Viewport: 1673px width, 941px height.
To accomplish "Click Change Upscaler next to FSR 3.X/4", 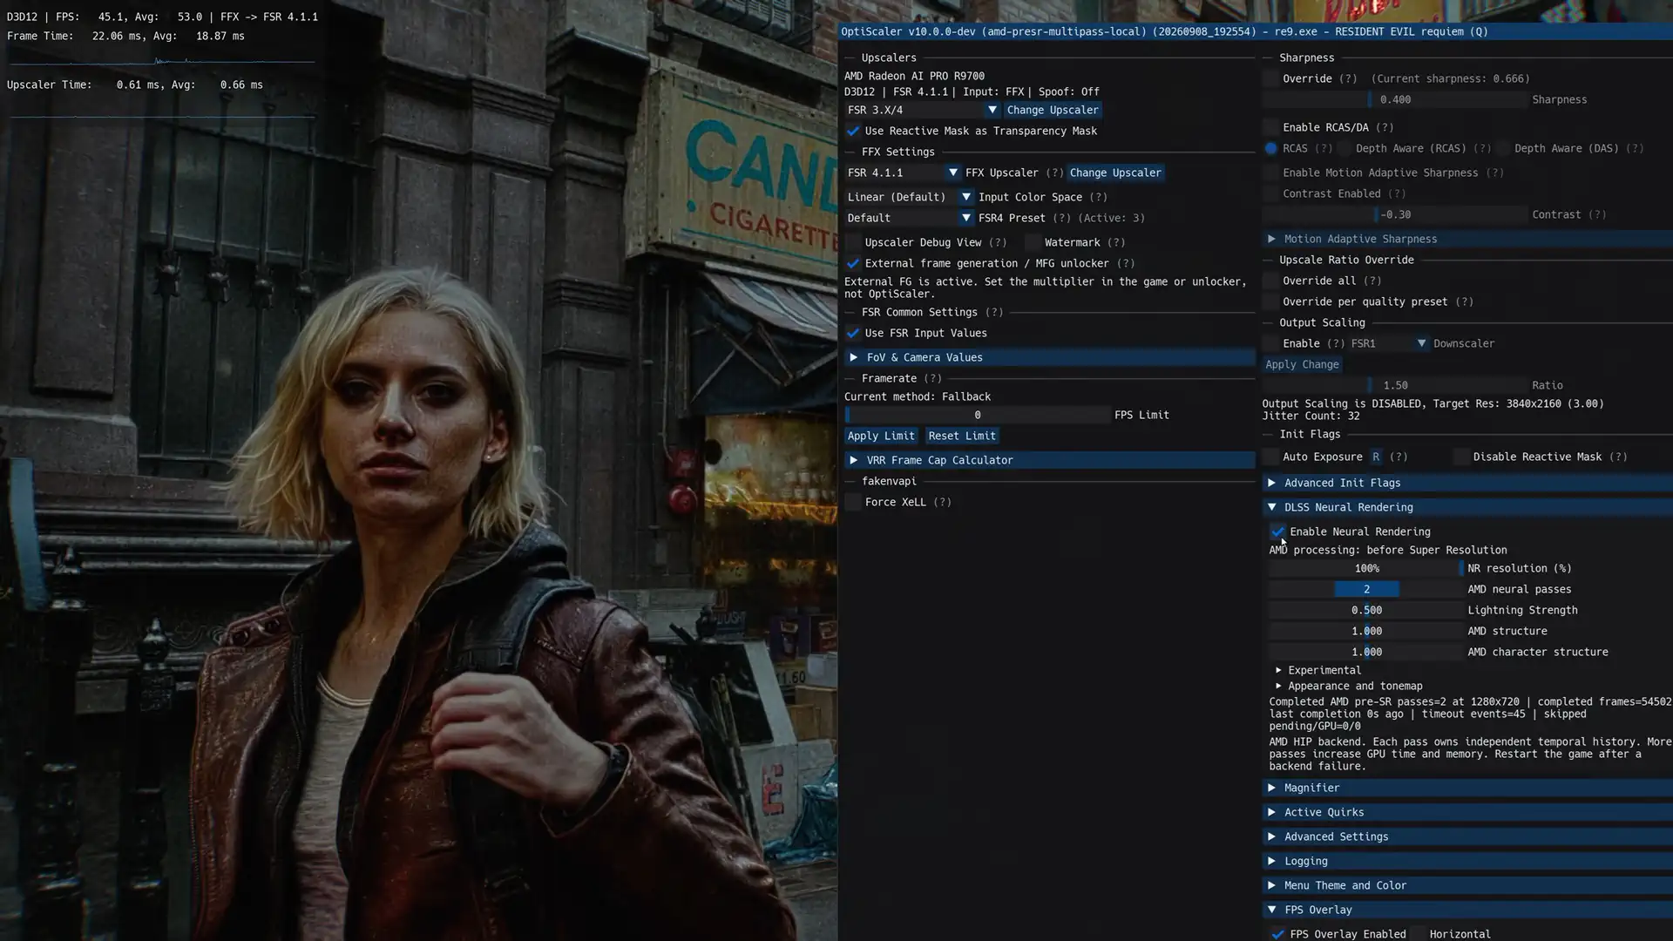I will pos(1052,110).
